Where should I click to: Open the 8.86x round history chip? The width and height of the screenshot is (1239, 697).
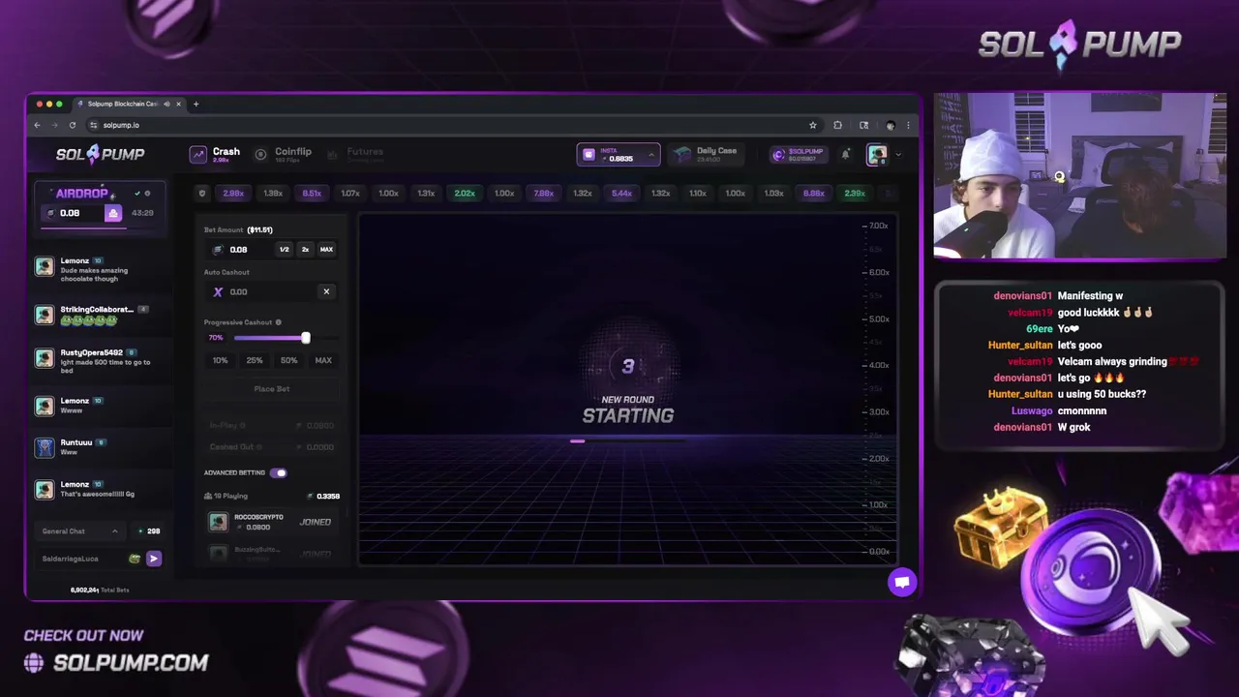(x=814, y=194)
